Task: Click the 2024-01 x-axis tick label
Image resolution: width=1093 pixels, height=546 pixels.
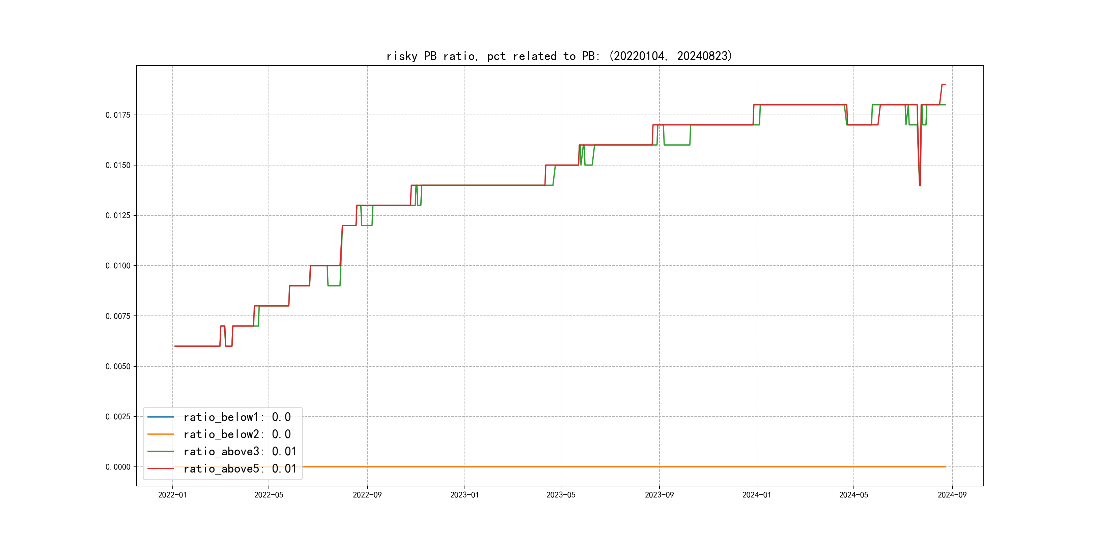Action: pyautogui.click(x=757, y=495)
